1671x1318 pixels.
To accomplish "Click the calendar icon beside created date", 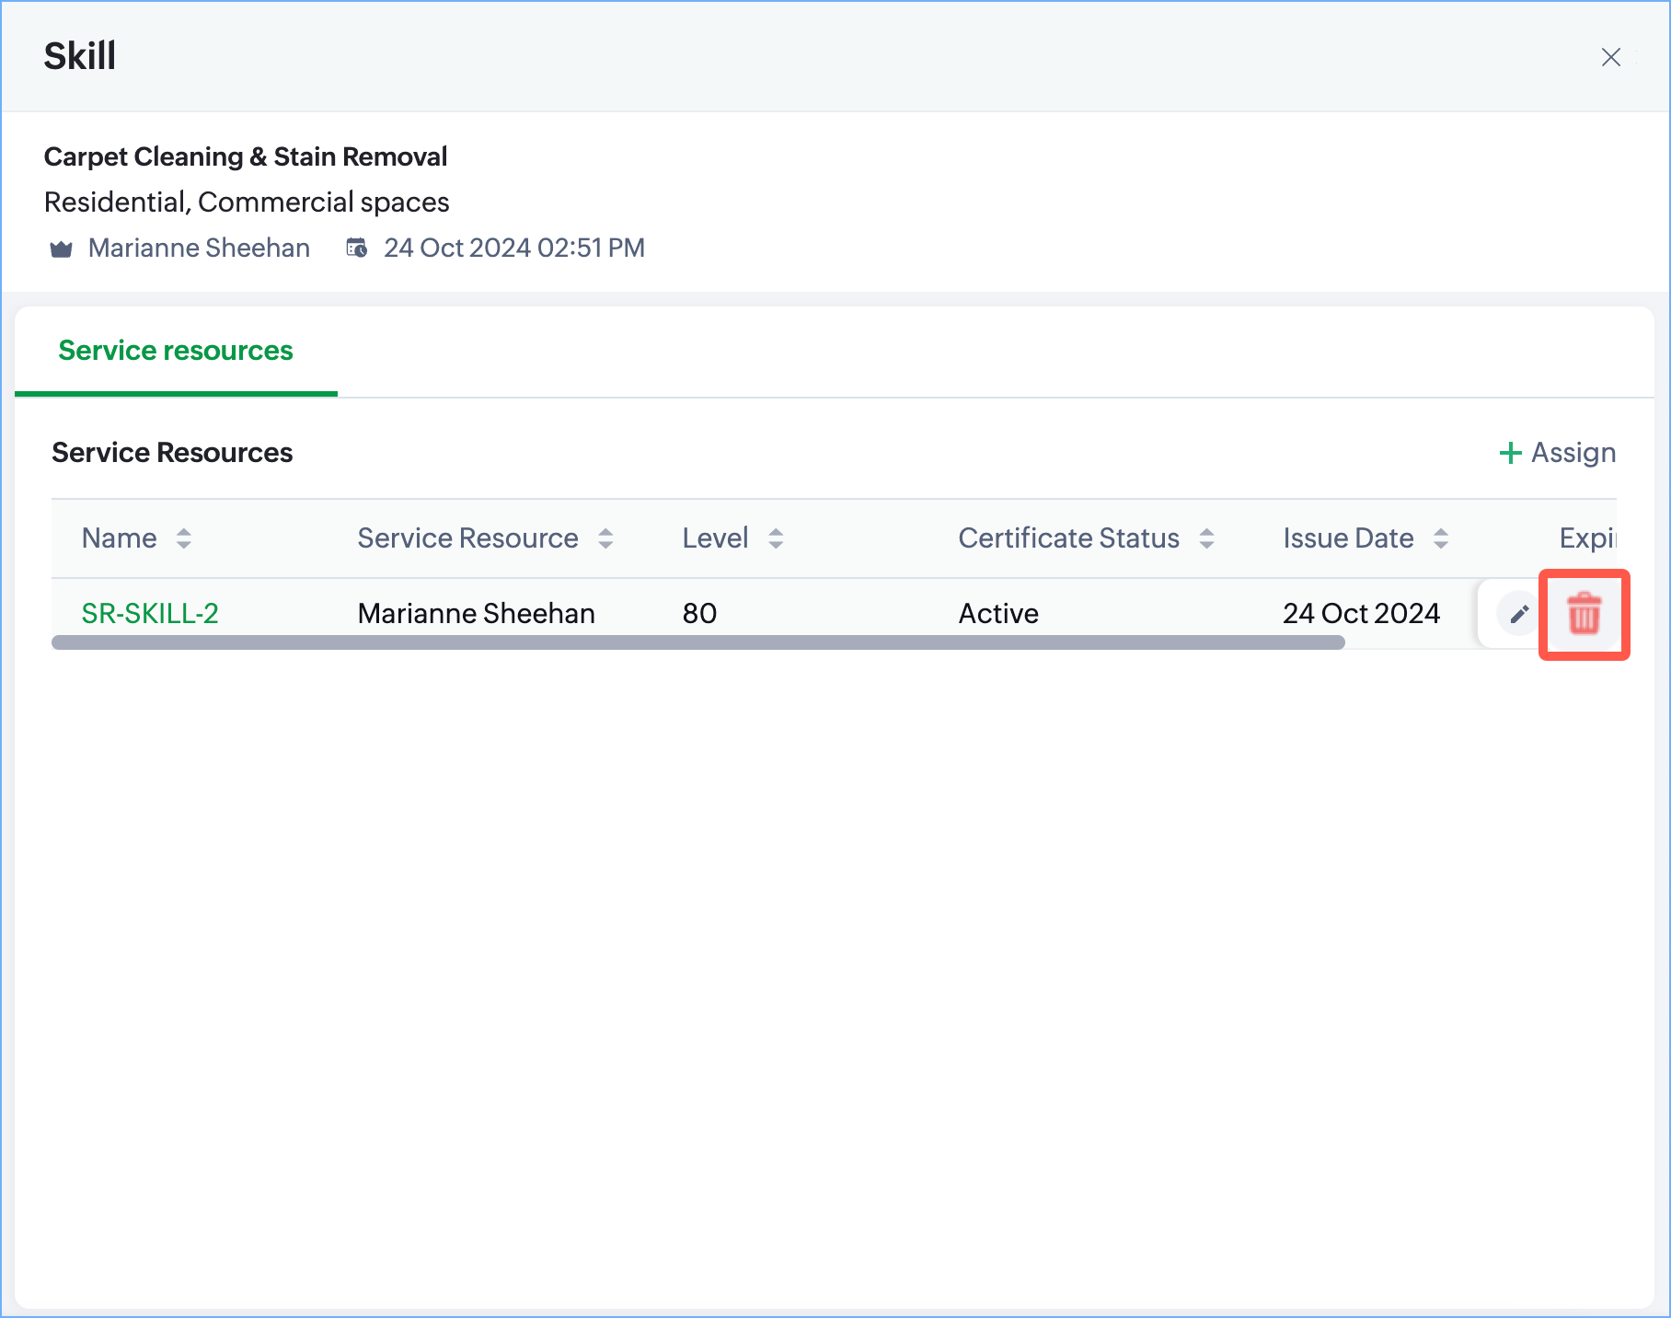I will 357,249.
